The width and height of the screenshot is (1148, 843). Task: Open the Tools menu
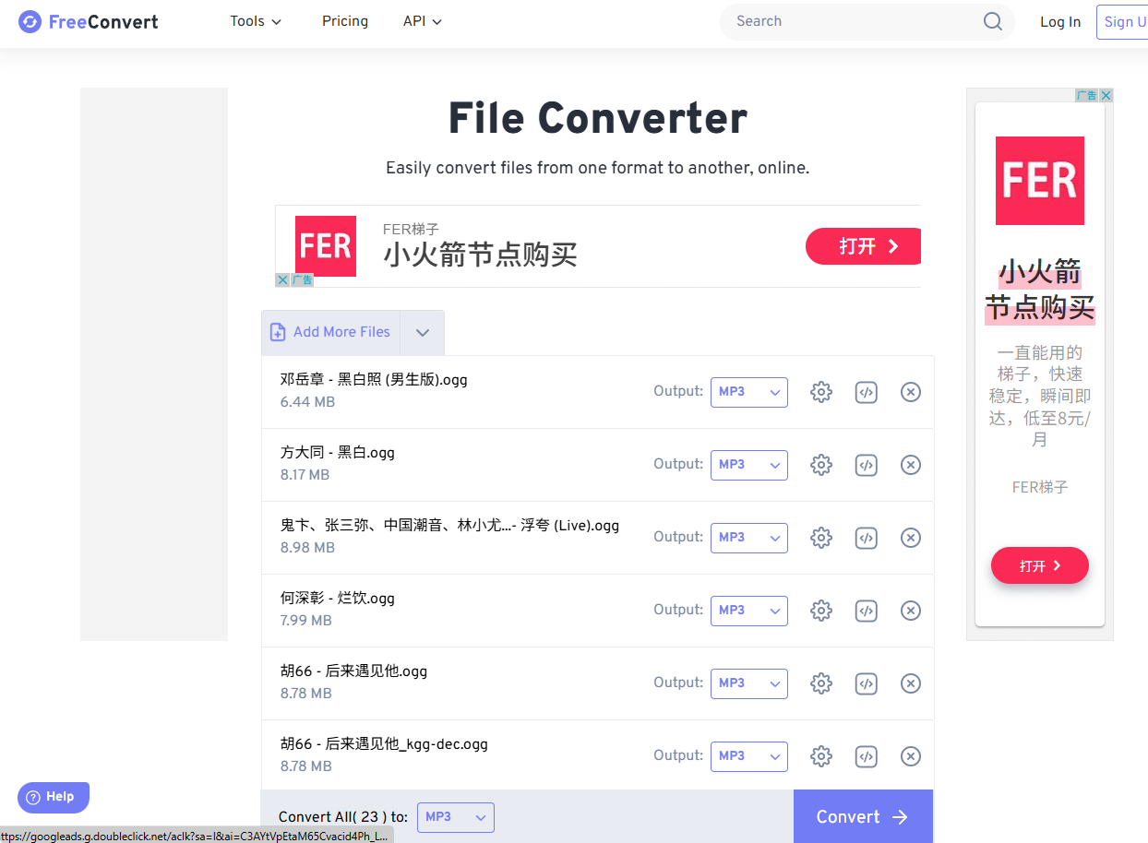pyautogui.click(x=256, y=21)
